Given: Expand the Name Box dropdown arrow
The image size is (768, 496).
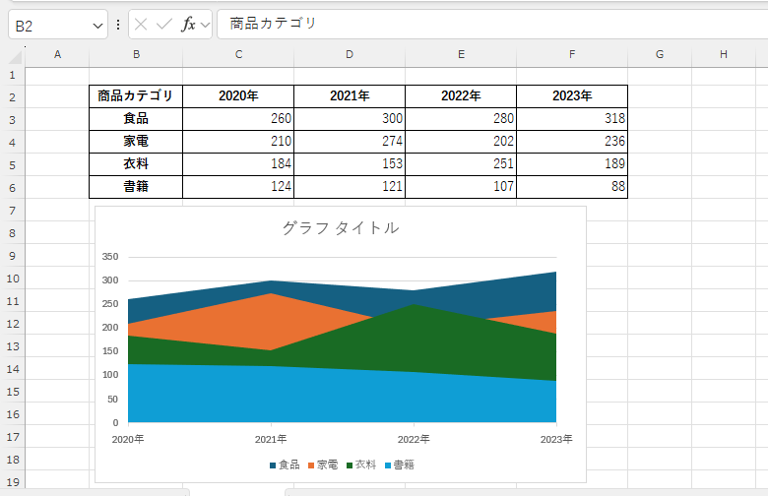Looking at the screenshot, I should pos(97,26).
